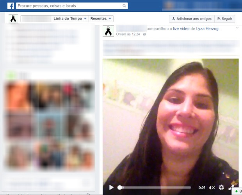Unmute the video sound

tap(212, 188)
